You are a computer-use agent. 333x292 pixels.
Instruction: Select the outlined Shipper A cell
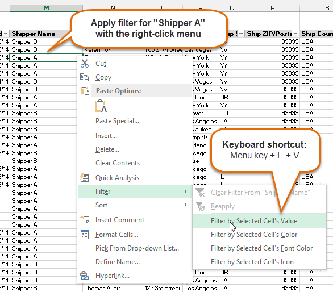click(44, 57)
